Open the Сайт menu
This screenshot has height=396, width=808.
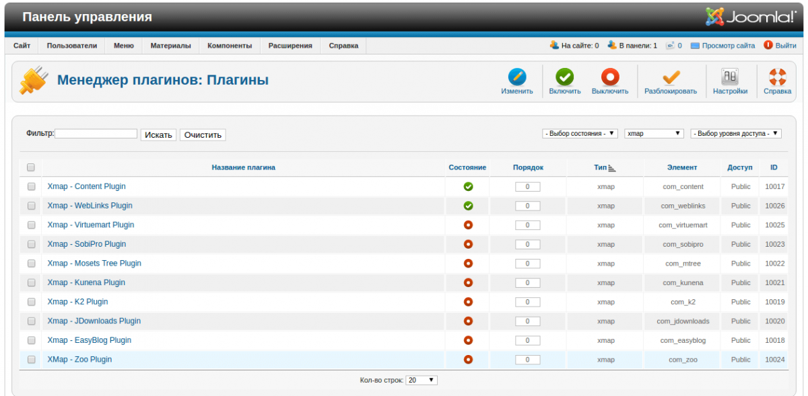22,46
